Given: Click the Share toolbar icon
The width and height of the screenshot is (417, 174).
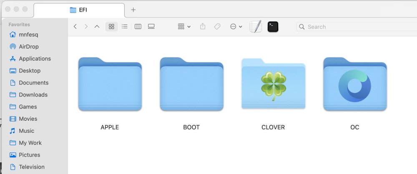Looking at the screenshot, I should pos(203,27).
